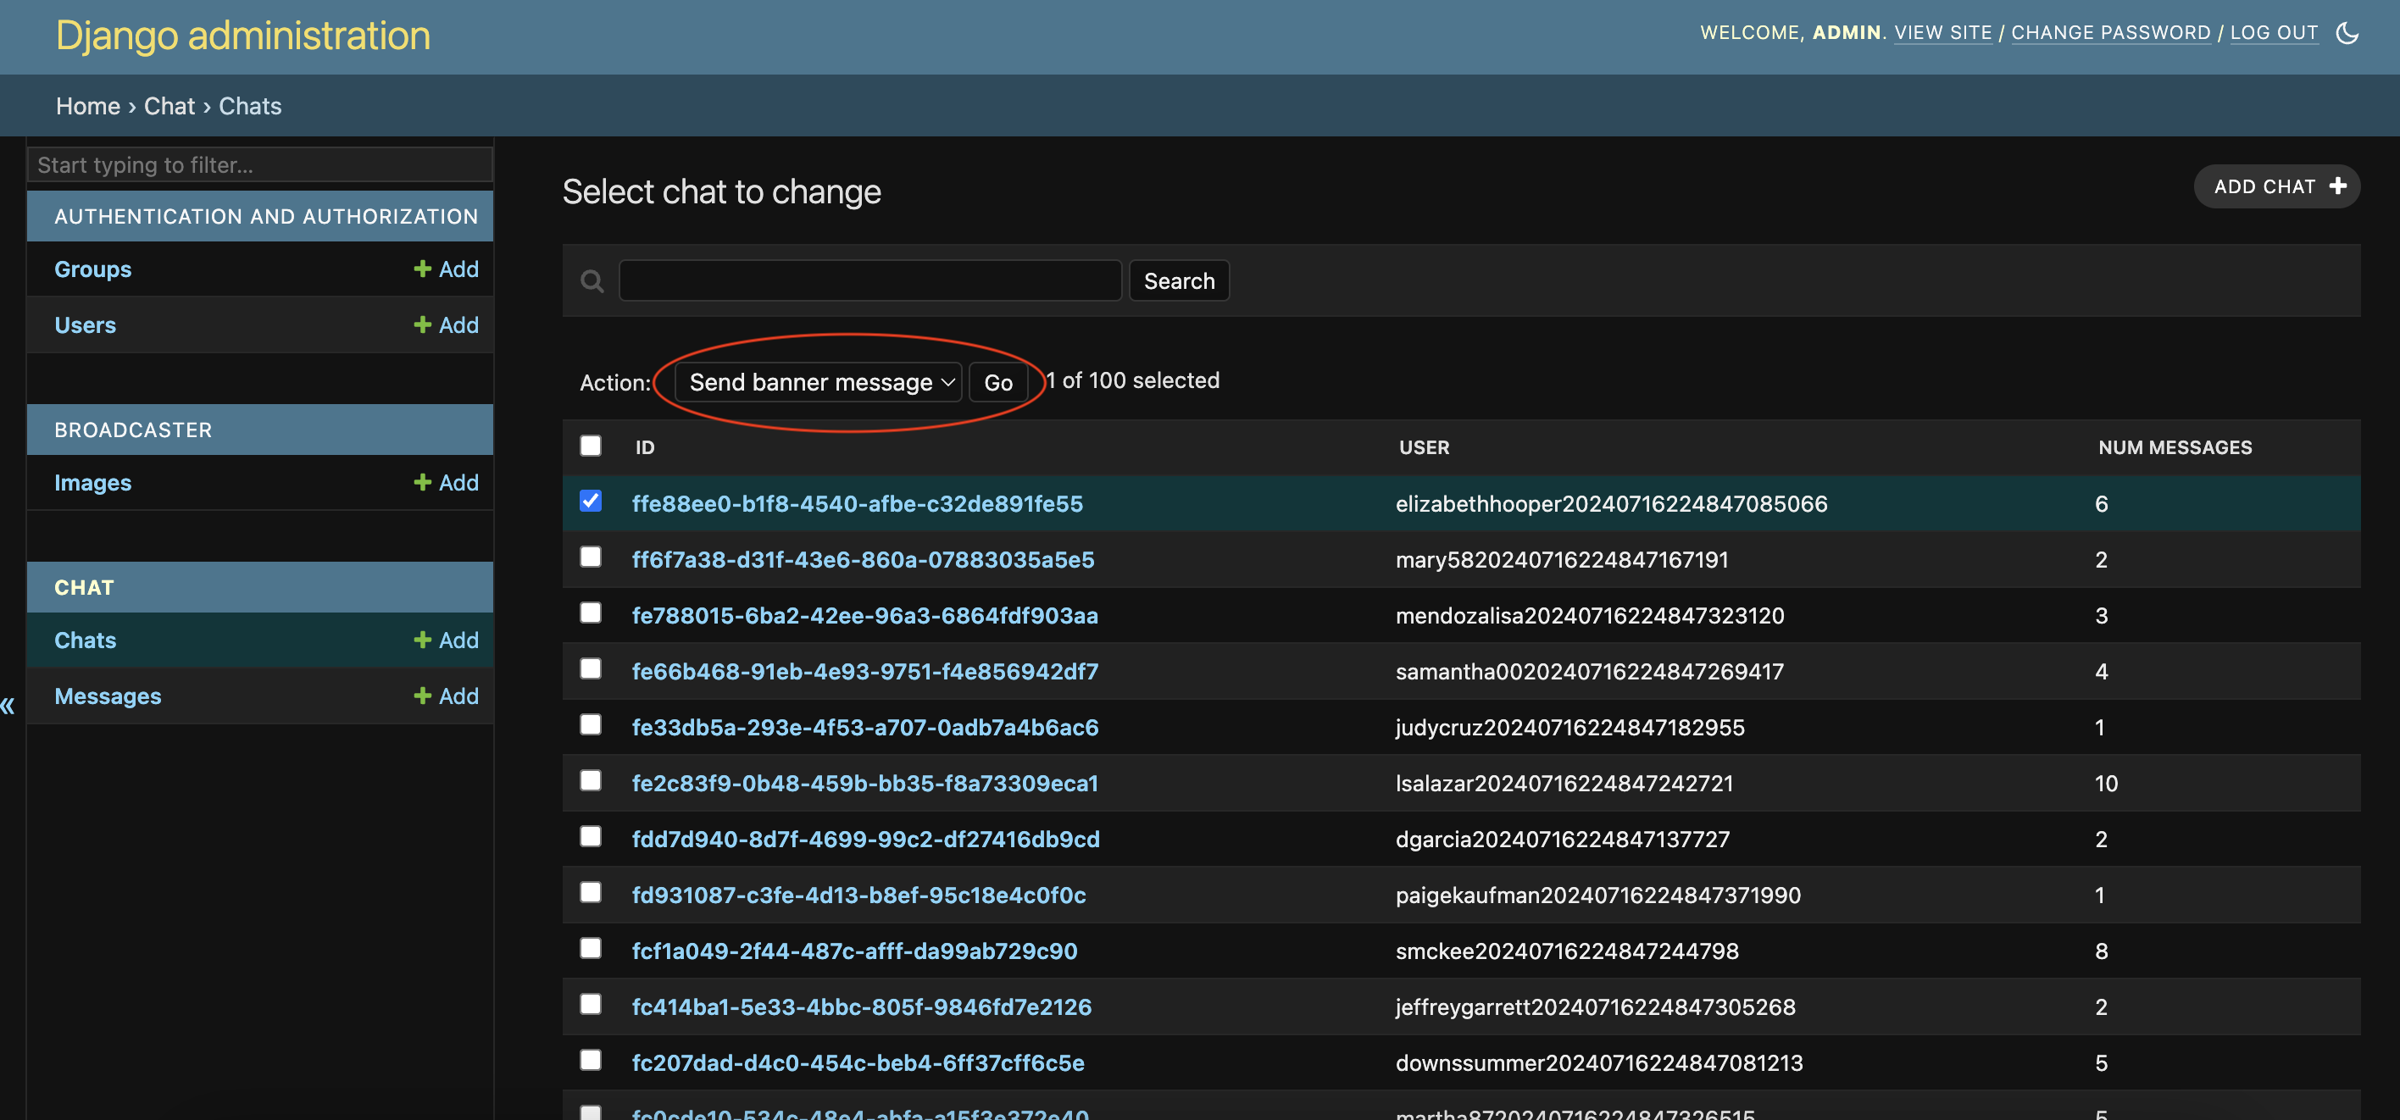The image size is (2400, 1120).
Task: Tick the checkbox for mary58 chat row
Action: coord(590,557)
